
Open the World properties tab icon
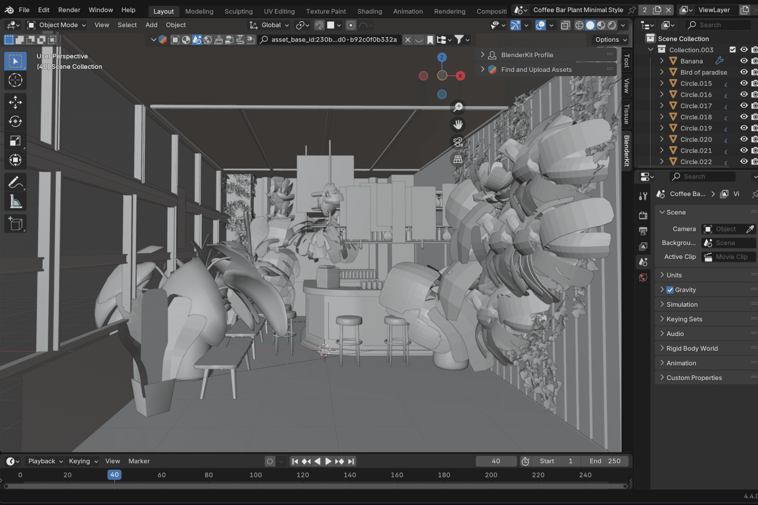coord(643,277)
